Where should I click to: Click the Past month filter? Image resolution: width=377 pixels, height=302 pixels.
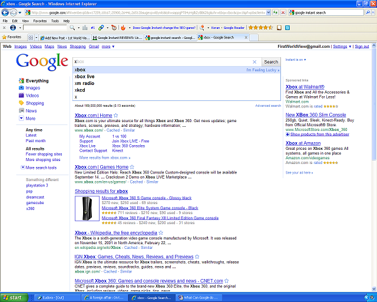point(35,140)
